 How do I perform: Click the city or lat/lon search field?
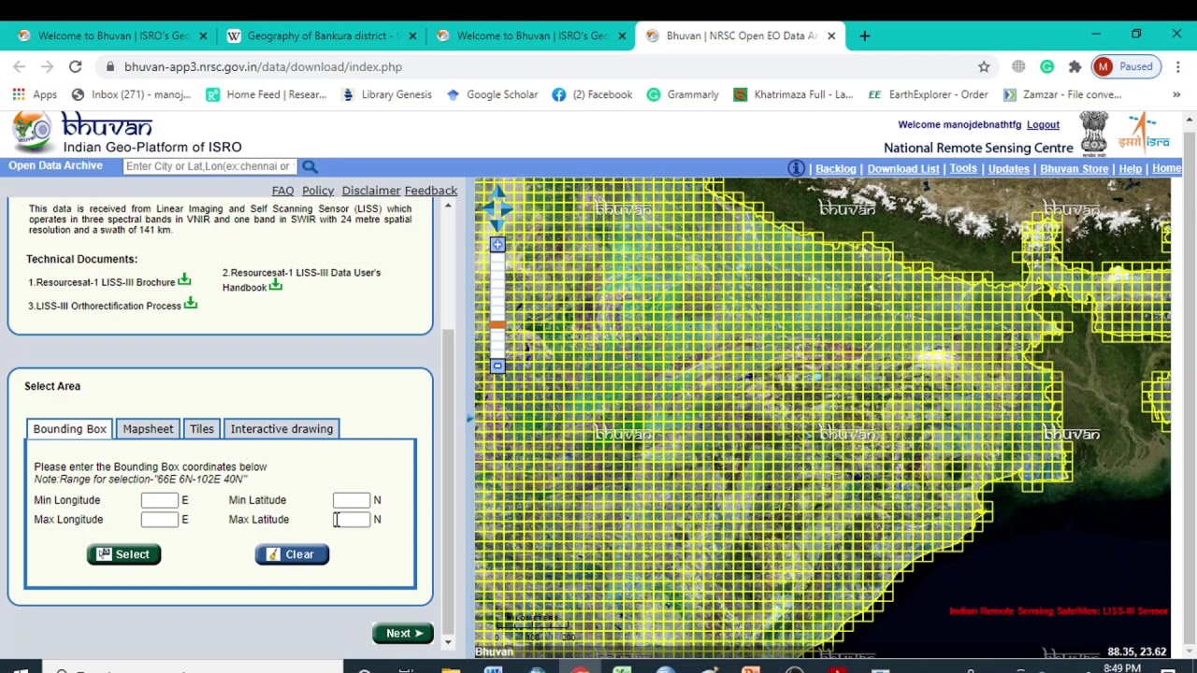coord(209,166)
